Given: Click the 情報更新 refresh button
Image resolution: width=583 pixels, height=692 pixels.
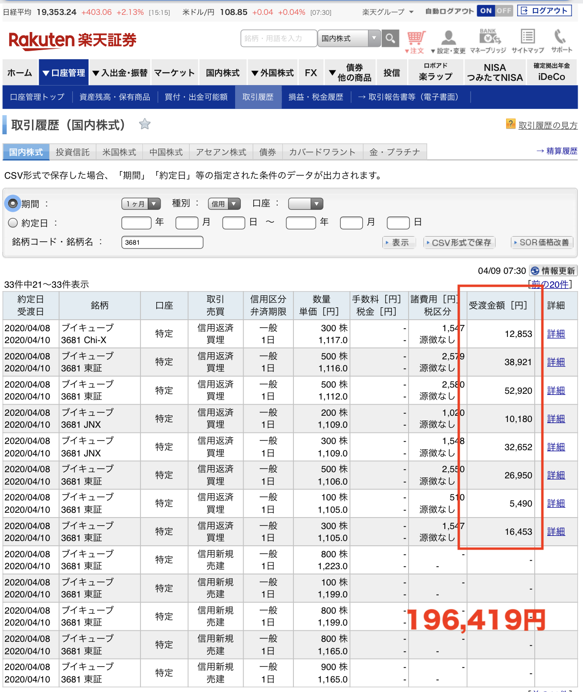Looking at the screenshot, I should (x=553, y=271).
